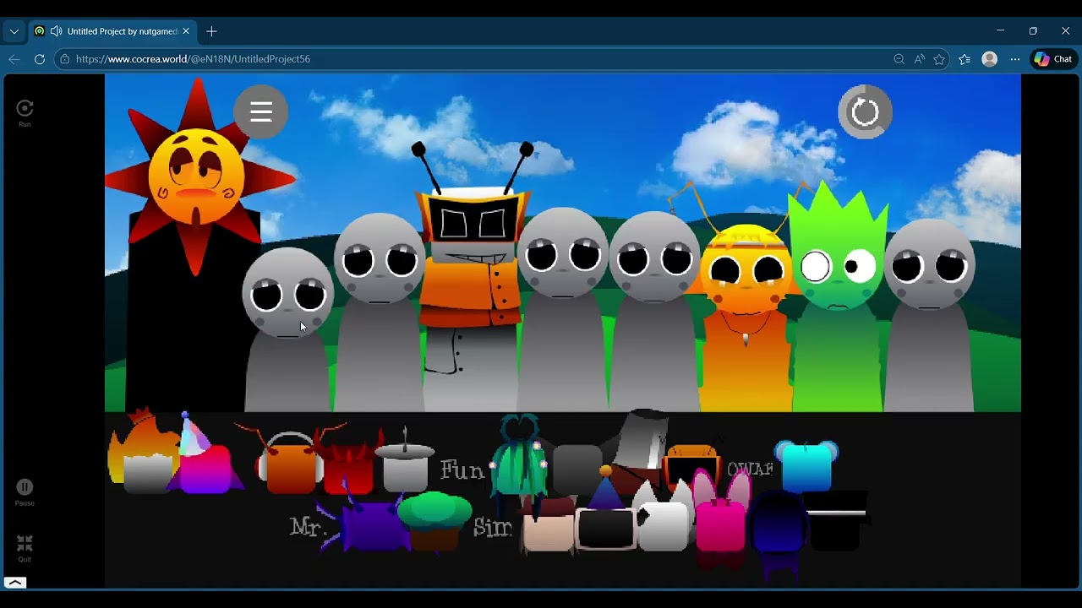
Task: Pick the orange headphones character icon
Action: (x=290, y=463)
